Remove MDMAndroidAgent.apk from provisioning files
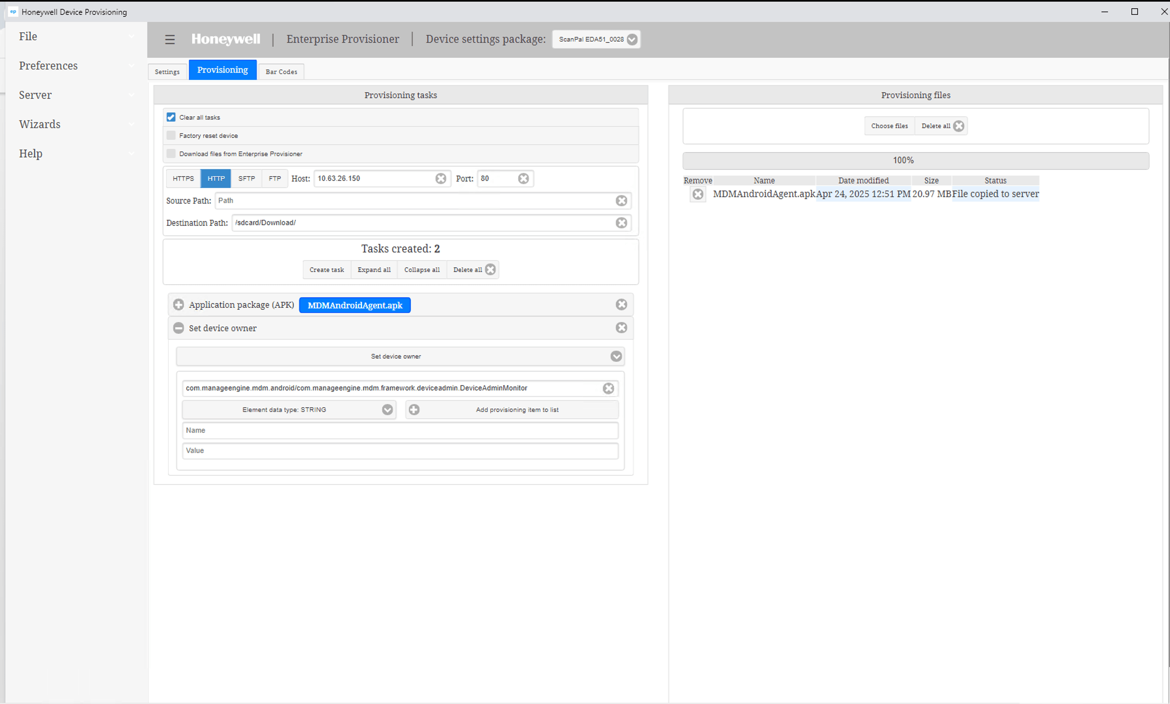Image resolution: width=1170 pixels, height=704 pixels. pos(698,194)
